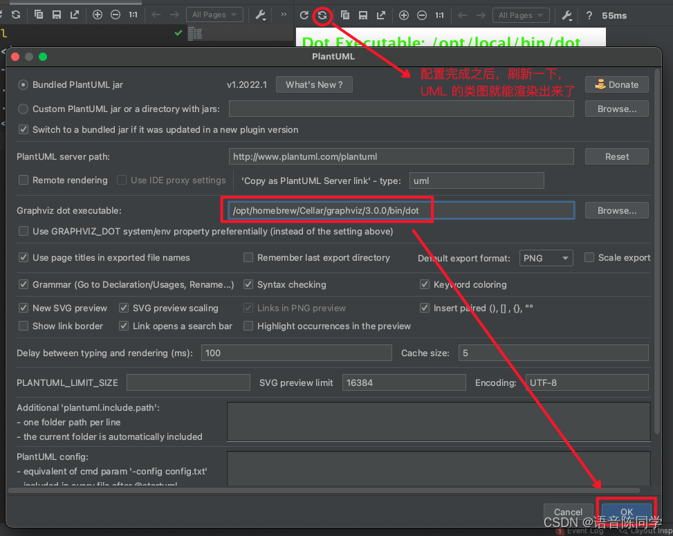Screen dimensions: 673x536
Task: Toggle the Keyword coloring checkbox
Action: click(x=425, y=284)
